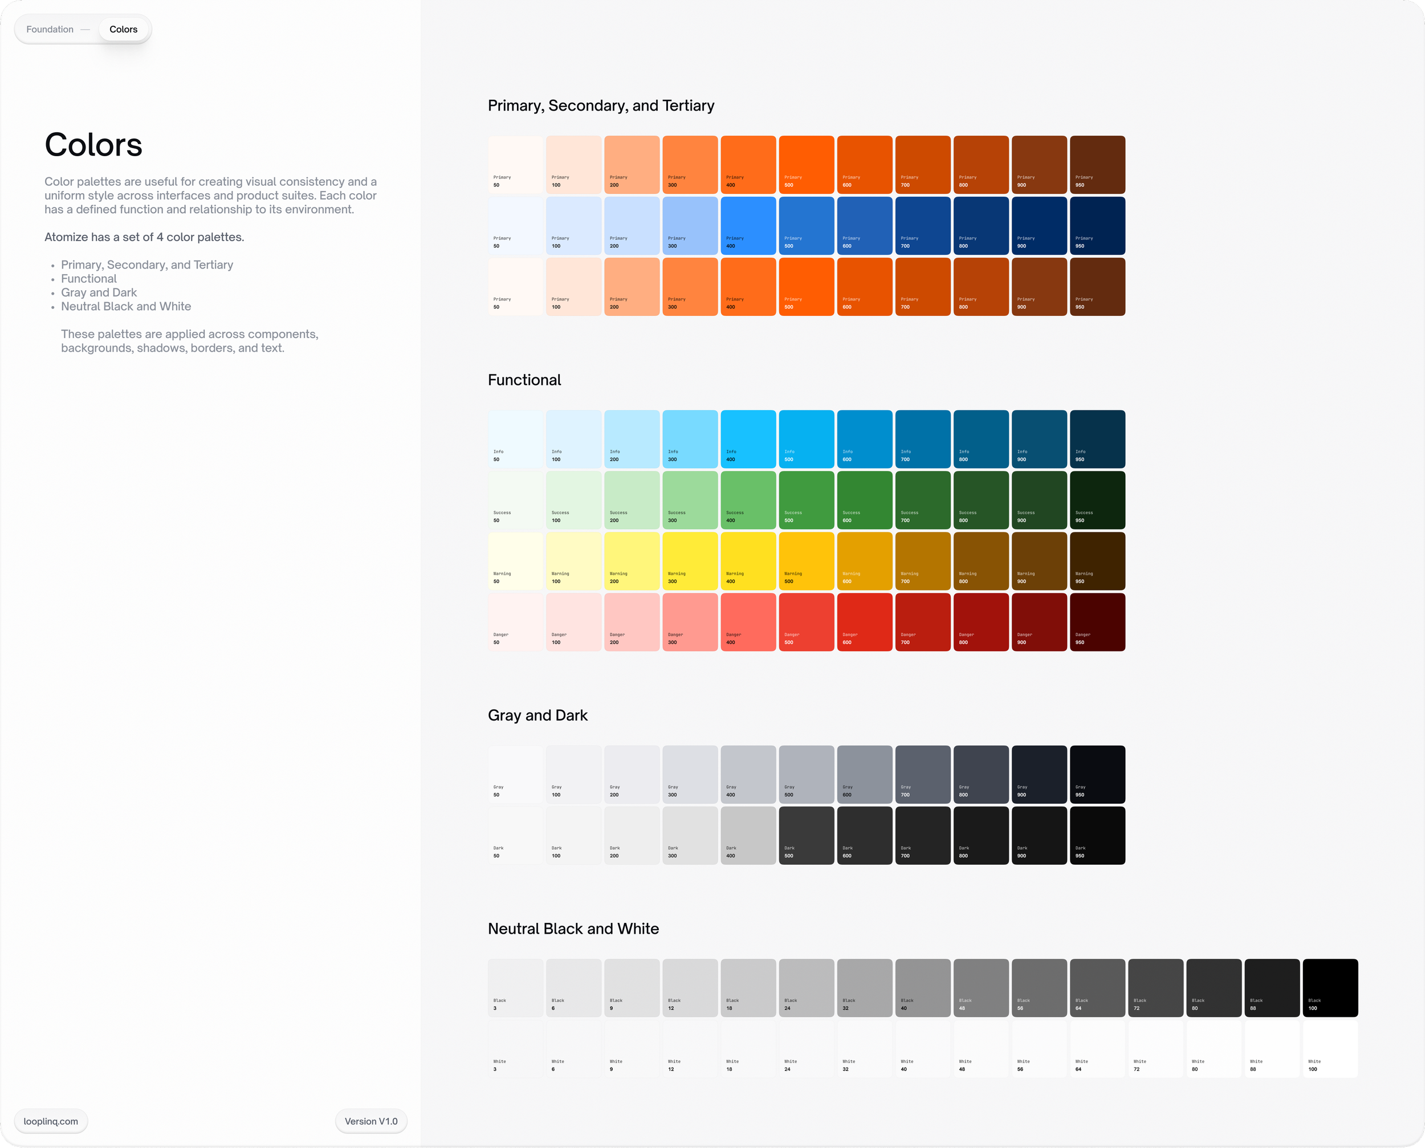This screenshot has height=1148, width=1425.
Task: Pick the blue Primary 950 swatch
Action: (1097, 226)
